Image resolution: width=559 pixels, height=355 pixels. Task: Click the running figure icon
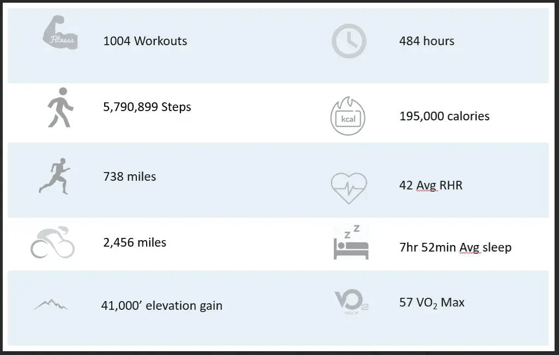pyautogui.click(x=55, y=175)
